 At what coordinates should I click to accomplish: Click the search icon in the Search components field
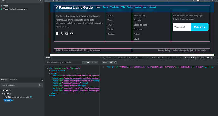pos(40,85)
